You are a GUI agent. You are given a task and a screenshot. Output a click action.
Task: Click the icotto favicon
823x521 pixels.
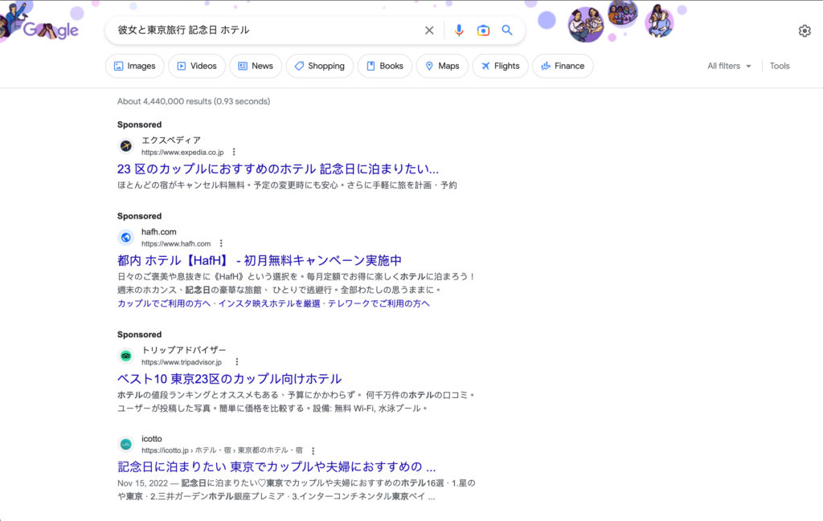(126, 445)
